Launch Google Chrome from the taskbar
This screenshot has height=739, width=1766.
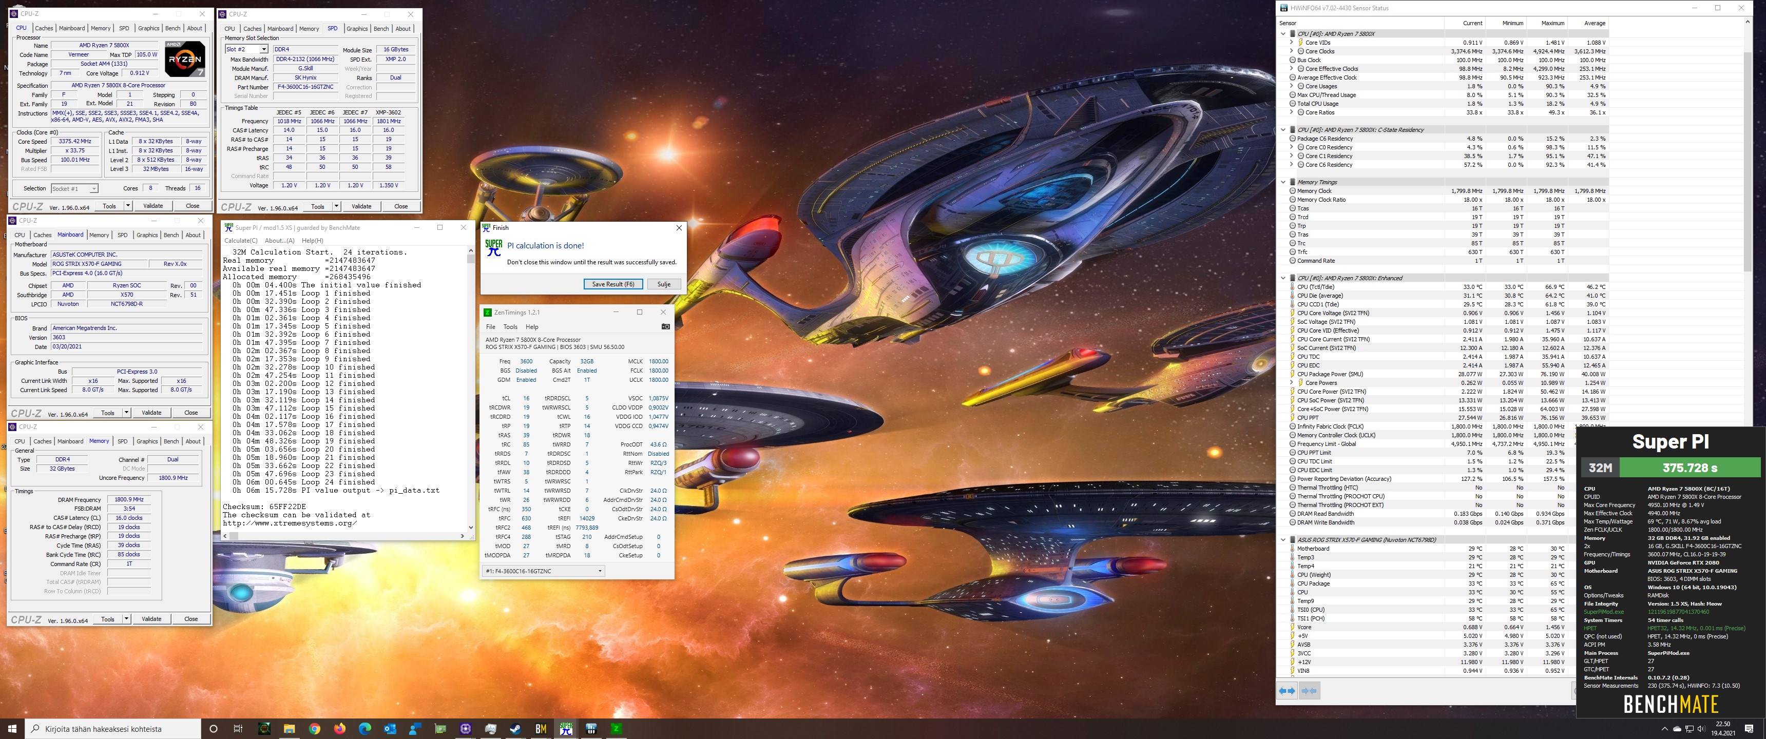314,729
